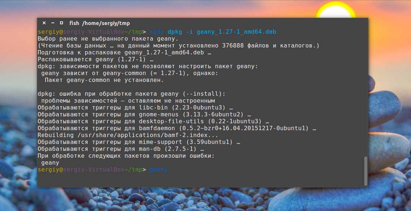Minimize the terminal window
The height and width of the screenshot is (211, 411).
tap(52, 23)
